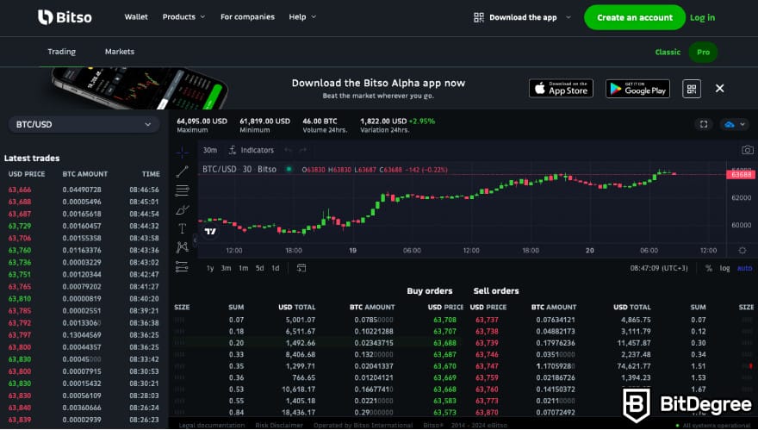The width and height of the screenshot is (758, 430).
Task: Set chart range to 1y
Action: [x=210, y=268]
